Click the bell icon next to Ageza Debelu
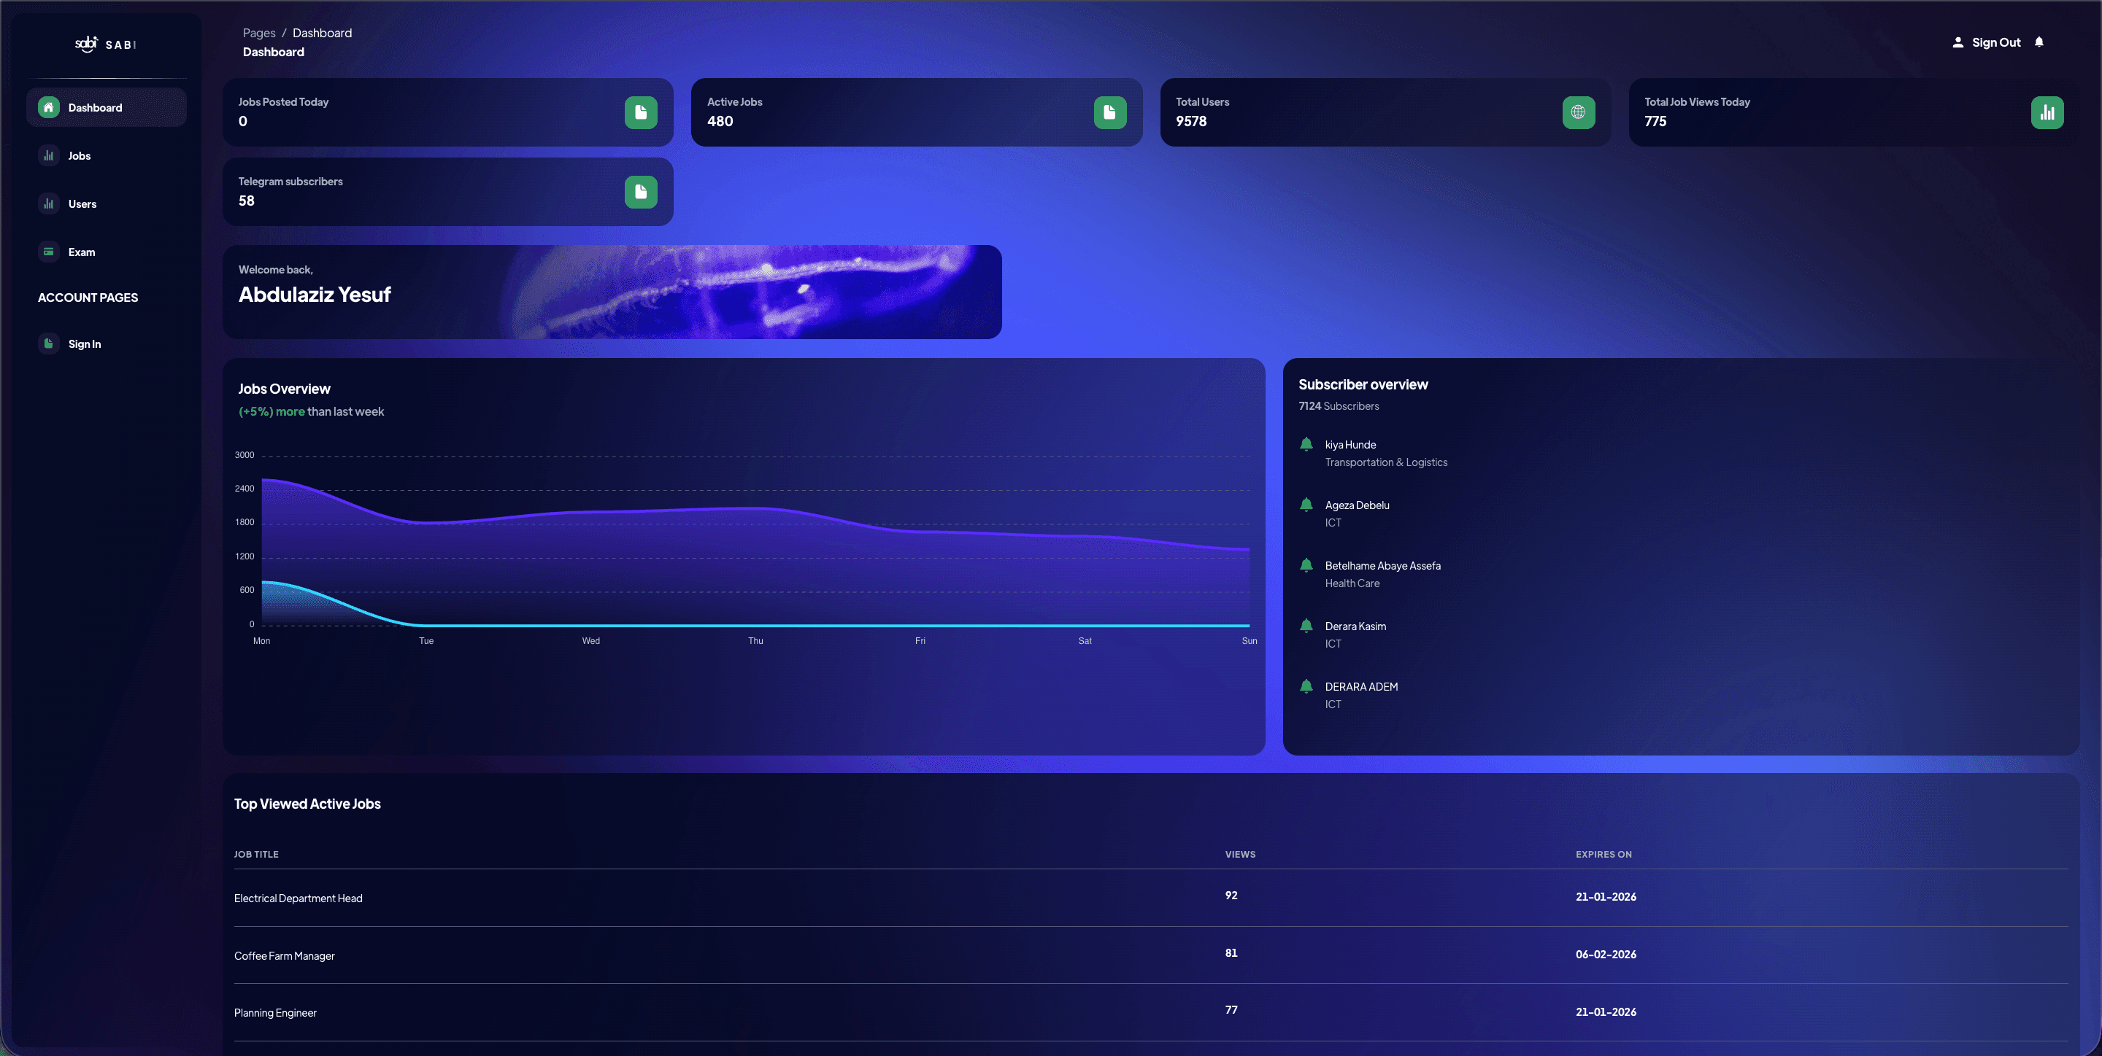Image resolution: width=2102 pixels, height=1056 pixels. pos(1306,505)
